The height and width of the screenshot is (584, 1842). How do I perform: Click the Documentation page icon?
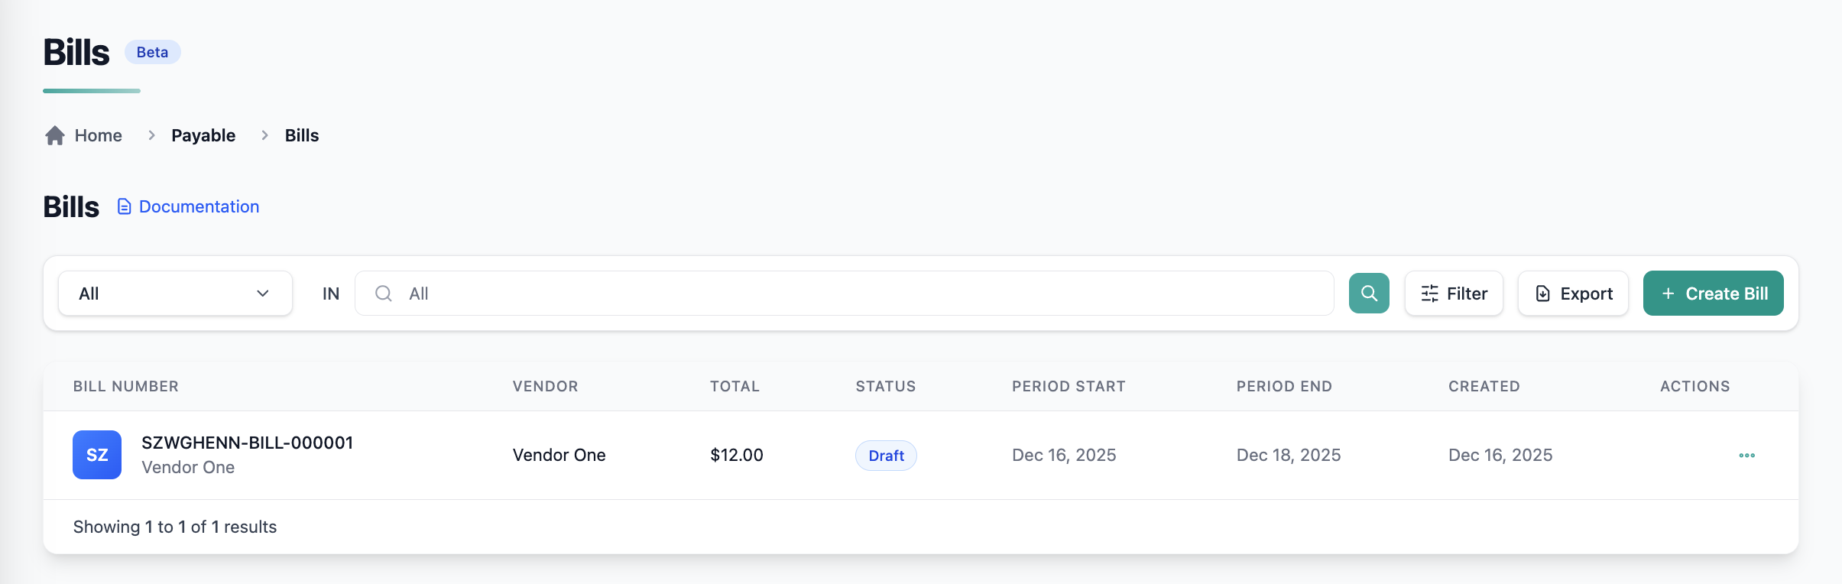pyautogui.click(x=124, y=207)
